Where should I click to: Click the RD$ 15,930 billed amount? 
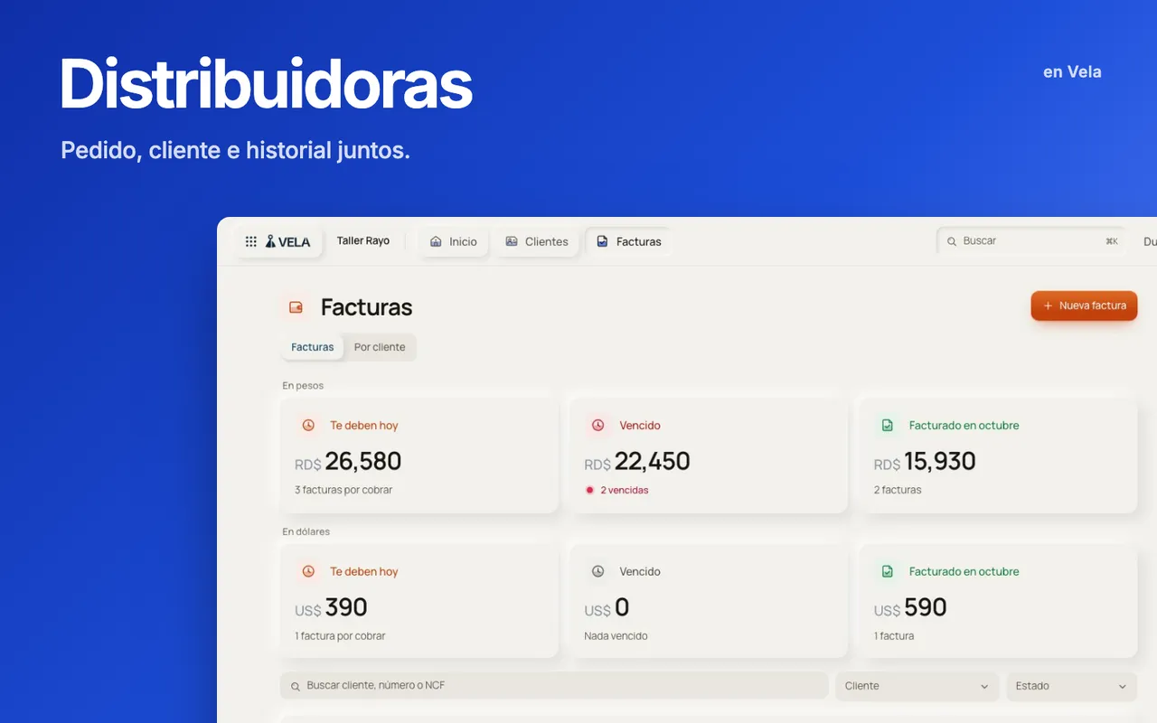(x=925, y=462)
